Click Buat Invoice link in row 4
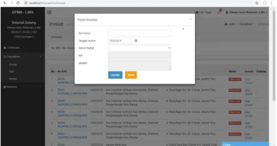Viewport: 277px width, 146px height. pos(248,114)
